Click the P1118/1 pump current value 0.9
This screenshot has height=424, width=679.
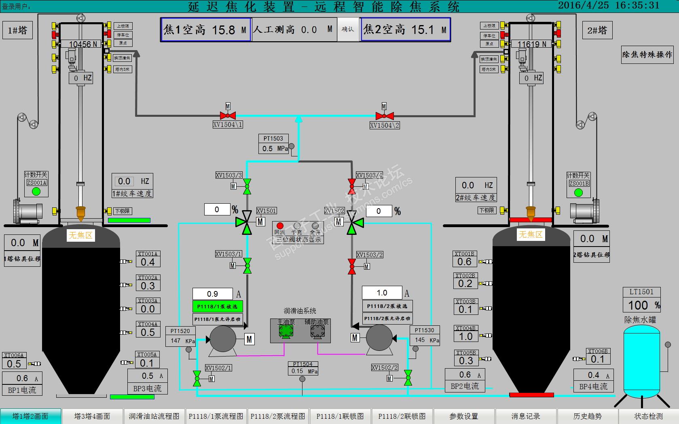[213, 294]
